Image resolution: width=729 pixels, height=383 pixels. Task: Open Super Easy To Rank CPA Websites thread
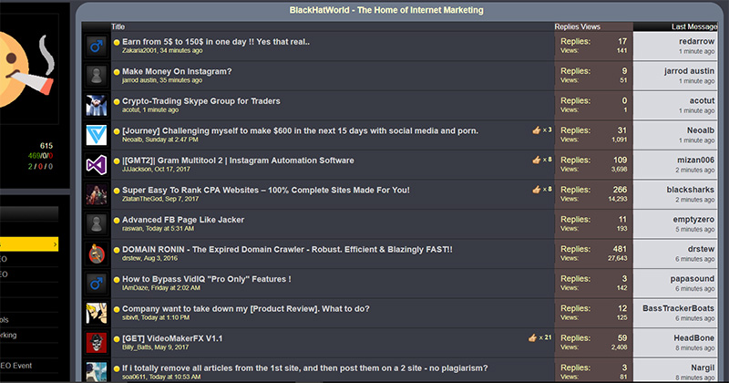[266, 191]
